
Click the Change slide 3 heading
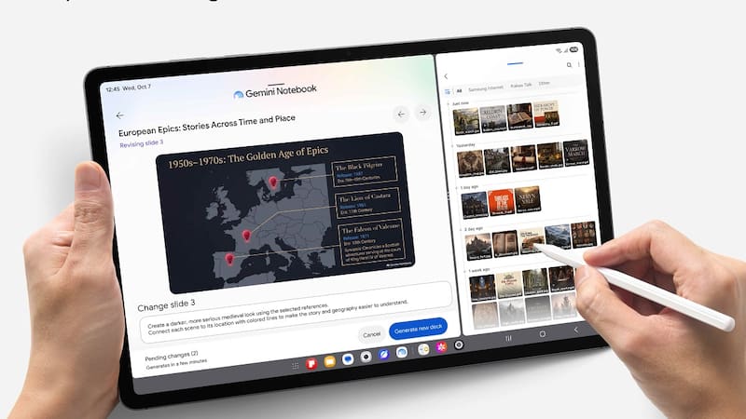[166, 305]
